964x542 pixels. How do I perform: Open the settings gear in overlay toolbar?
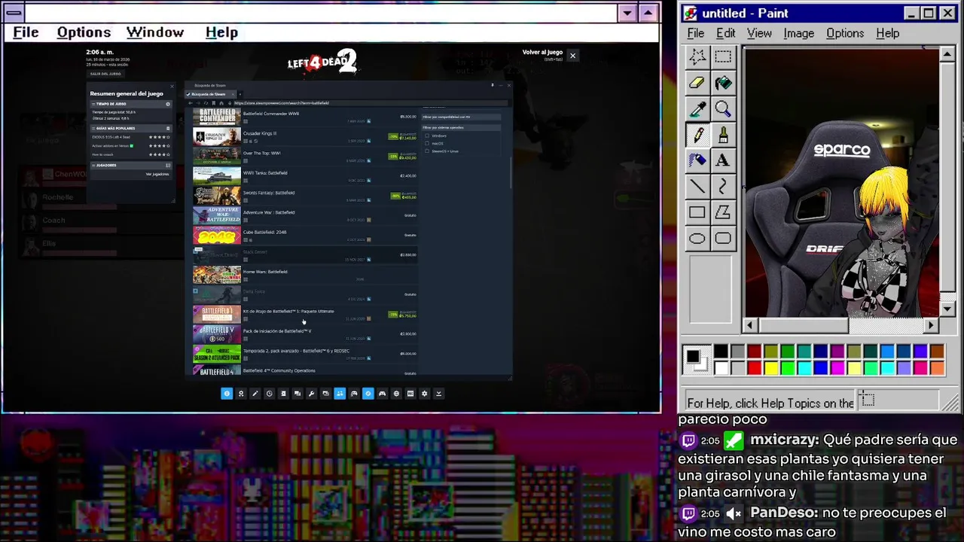(x=424, y=394)
